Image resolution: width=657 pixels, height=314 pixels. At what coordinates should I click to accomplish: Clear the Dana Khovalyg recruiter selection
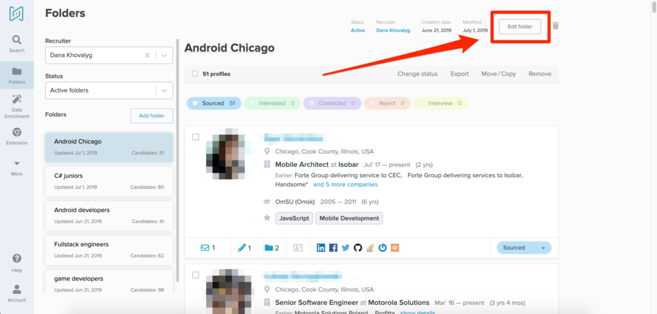click(x=147, y=55)
